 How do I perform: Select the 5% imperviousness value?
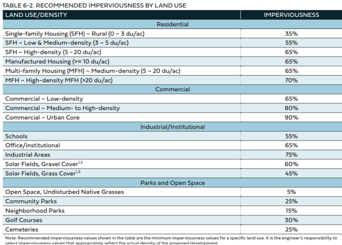pos(291,192)
